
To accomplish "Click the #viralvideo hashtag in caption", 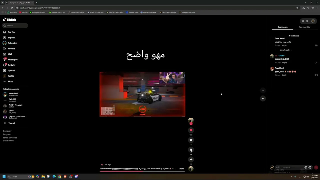I will click(105, 169).
